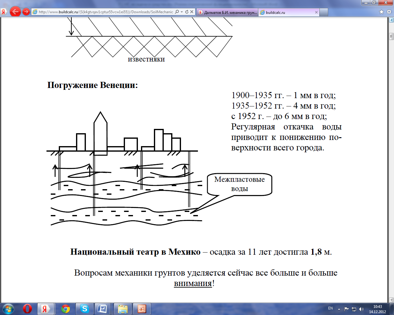Click the search magnifier in address bar
The width and height of the screenshot is (394, 315).
tap(177, 12)
